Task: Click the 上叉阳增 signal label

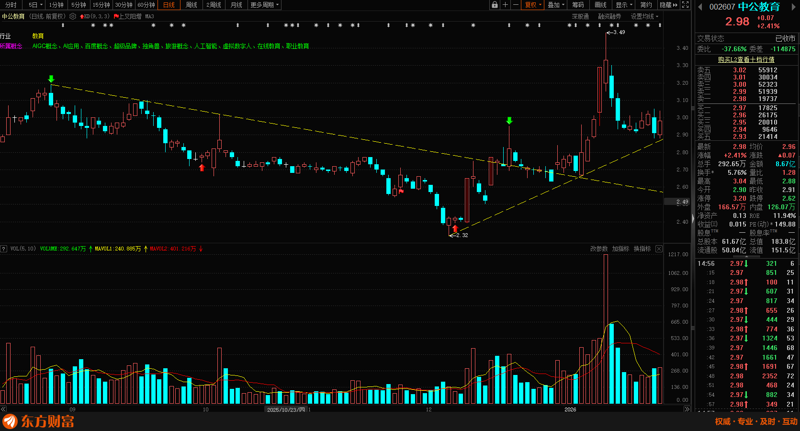Action: click(130, 16)
